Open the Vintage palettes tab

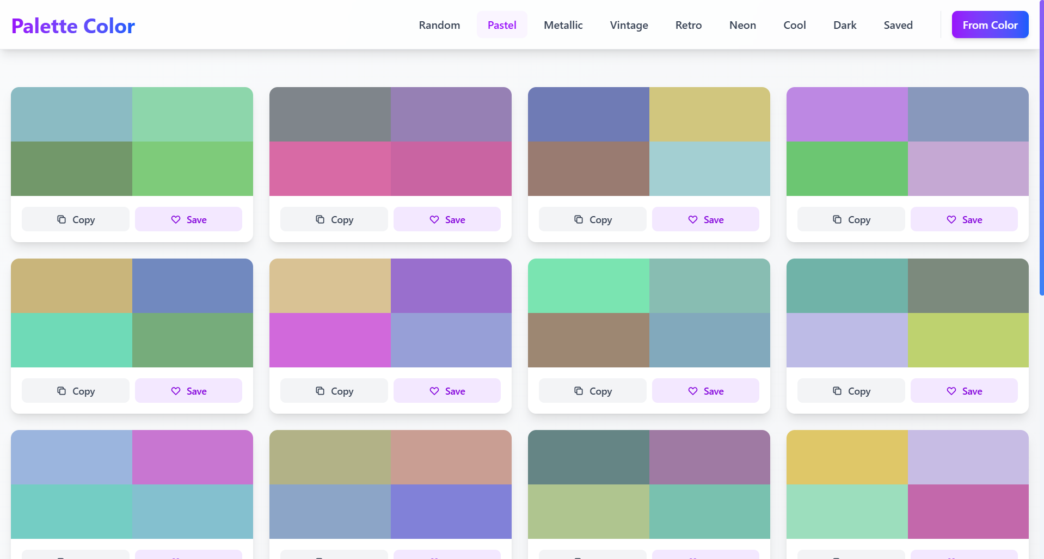point(629,24)
